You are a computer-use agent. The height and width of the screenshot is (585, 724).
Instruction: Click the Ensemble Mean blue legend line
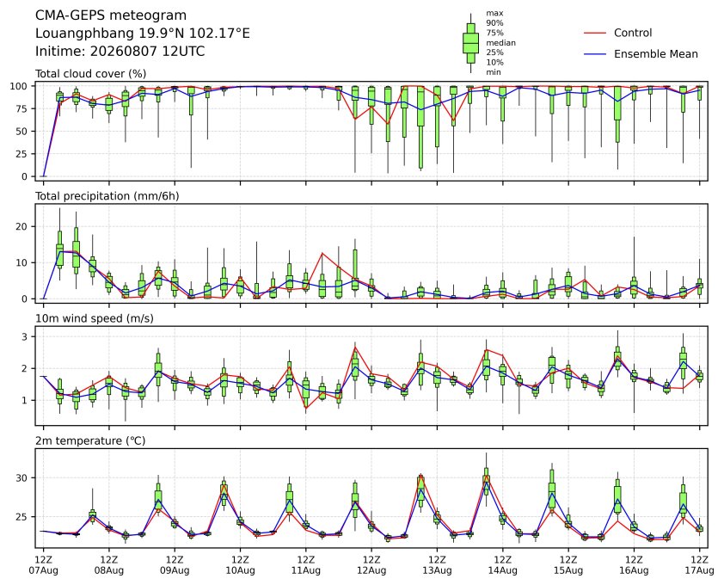(x=595, y=54)
